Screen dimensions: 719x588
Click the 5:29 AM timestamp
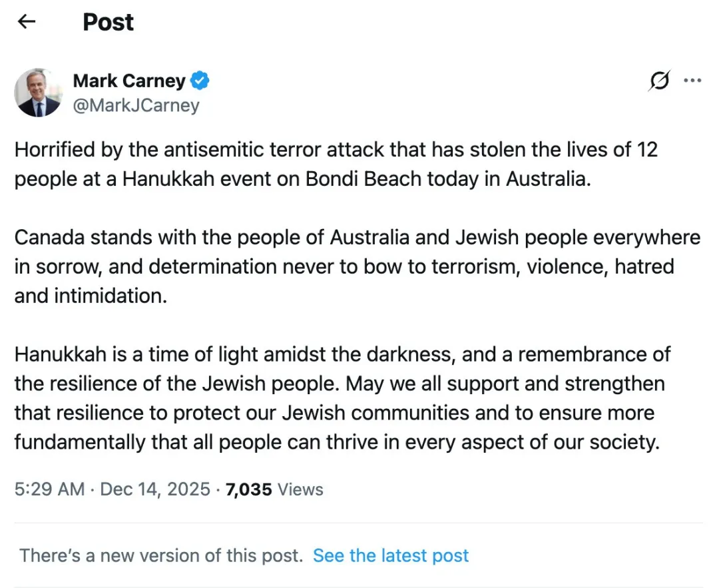tap(49, 489)
